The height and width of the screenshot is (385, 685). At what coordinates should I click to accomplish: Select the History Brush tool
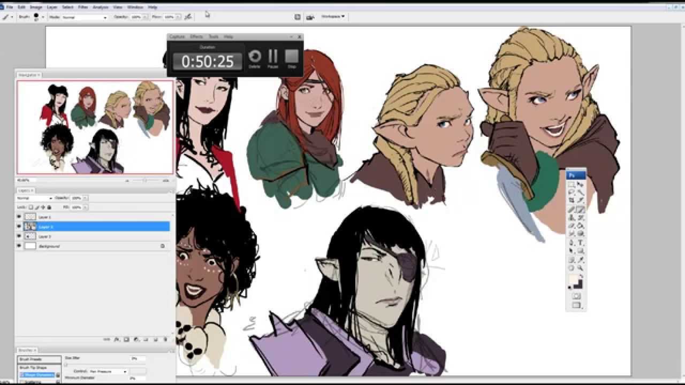click(x=581, y=217)
